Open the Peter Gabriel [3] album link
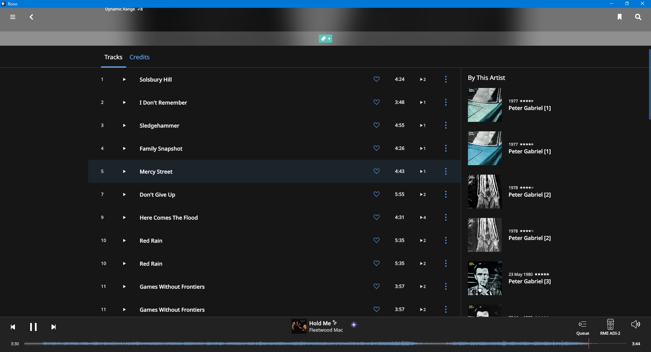The height and width of the screenshot is (352, 651). point(530,282)
